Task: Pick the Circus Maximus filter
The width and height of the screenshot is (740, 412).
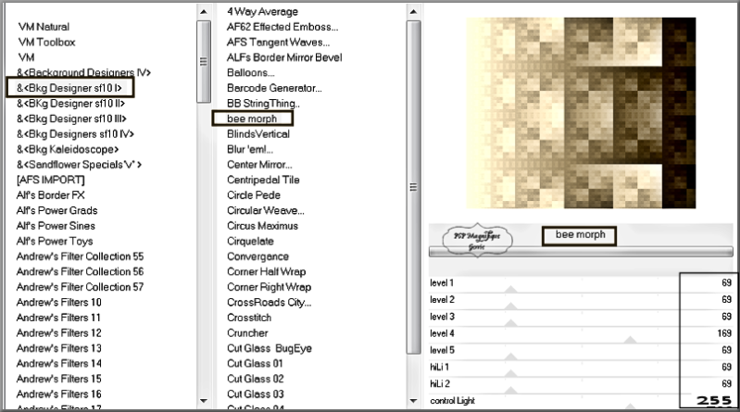Action: [x=262, y=226]
